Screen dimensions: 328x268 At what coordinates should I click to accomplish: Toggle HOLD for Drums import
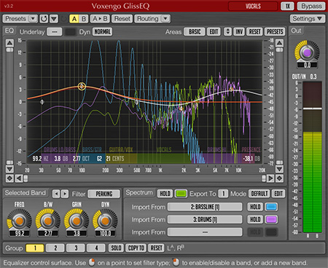pyautogui.click(x=255, y=219)
